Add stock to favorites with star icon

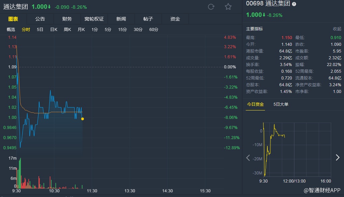pos(228,7)
